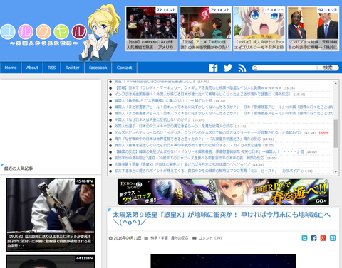Open the popular article thumbnail with 44119PV
The width and height of the screenshot is (342, 268).
(51, 262)
